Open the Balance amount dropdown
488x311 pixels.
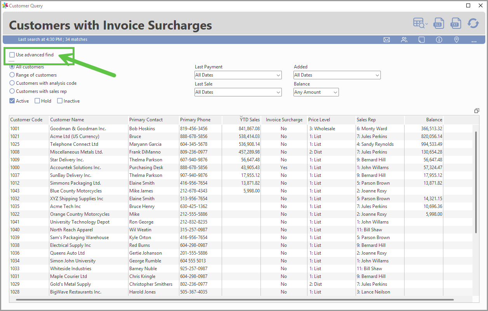pyautogui.click(x=316, y=92)
